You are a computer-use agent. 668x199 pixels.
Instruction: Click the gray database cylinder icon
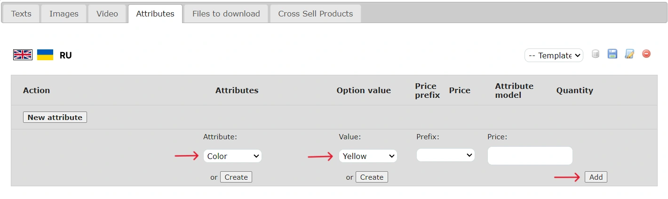pyautogui.click(x=596, y=54)
